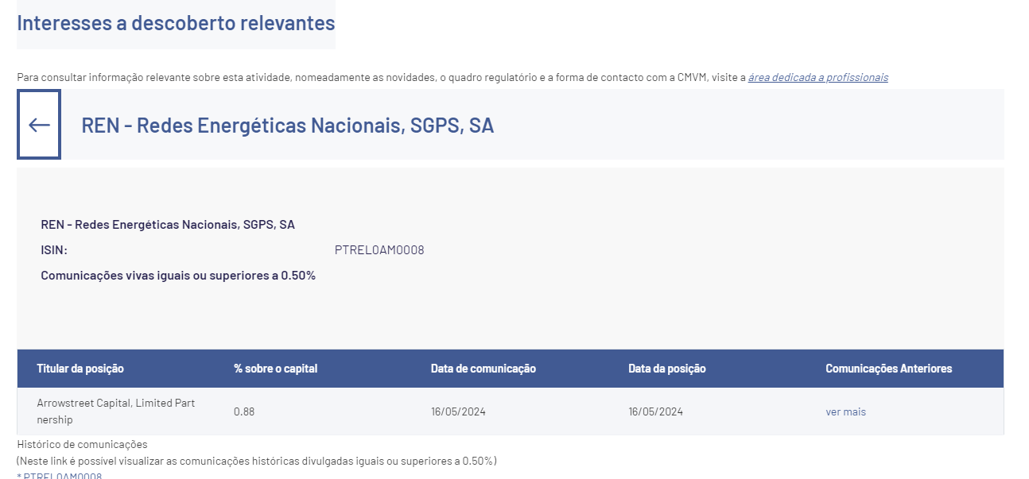The width and height of the screenshot is (1029, 479).
Task: Click the "Data de comunicação" column header
Action: point(483,369)
